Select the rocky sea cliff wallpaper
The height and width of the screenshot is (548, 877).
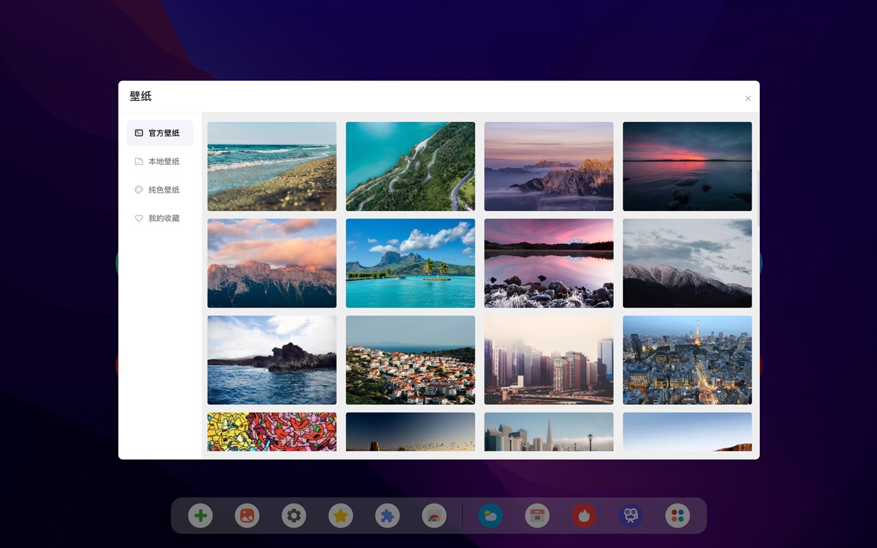coord(272,360)
